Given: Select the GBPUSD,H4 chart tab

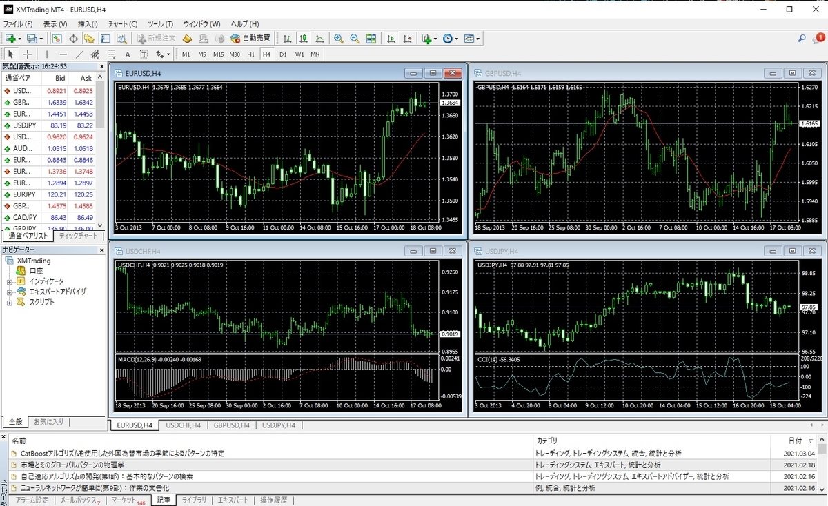Looking at the screenshot, I should click(232, 425).
